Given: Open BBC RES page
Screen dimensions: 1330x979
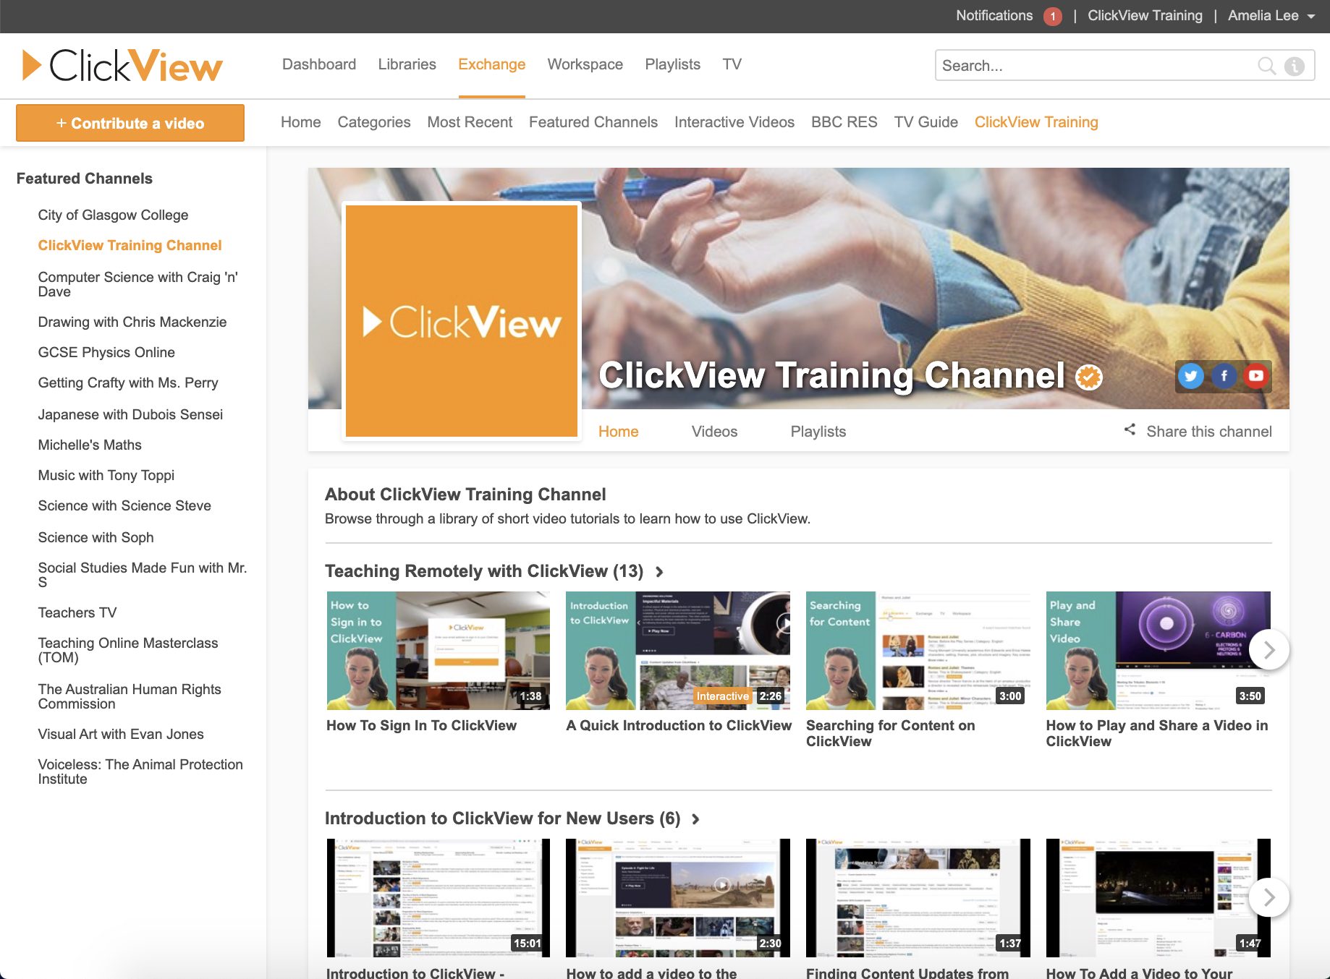Looking at the screenshot, I should tap(844, 122).
